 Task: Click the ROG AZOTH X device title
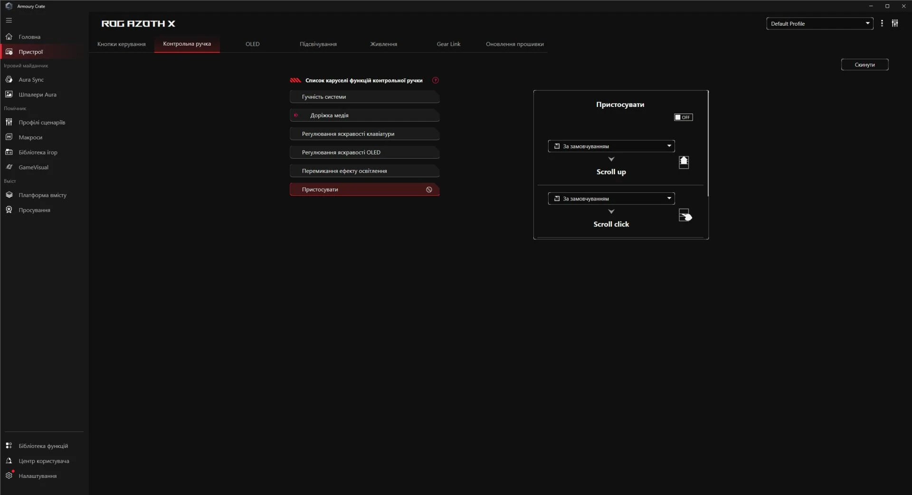coord(138,23)
